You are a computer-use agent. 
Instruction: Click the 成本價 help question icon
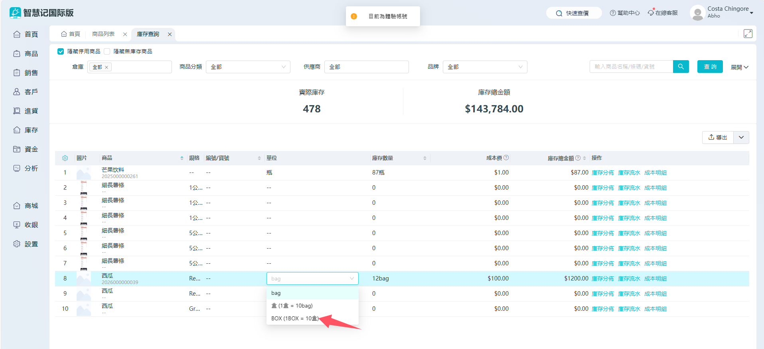[506, 158]
